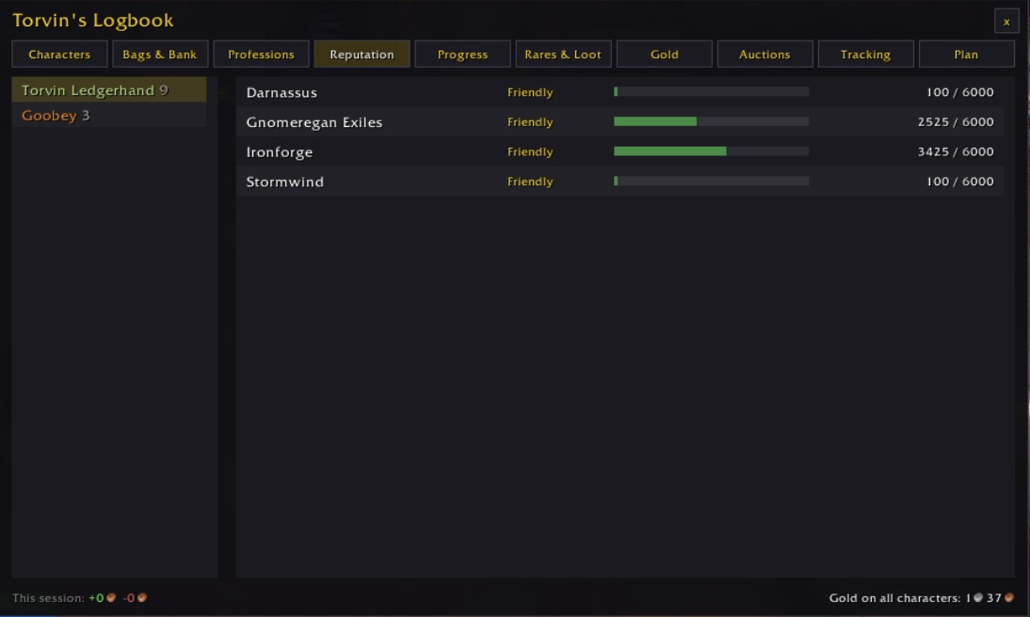The image size is (1030, 617).
Task: Click the session +0 copper gain coin
Action: coord(111,597)
